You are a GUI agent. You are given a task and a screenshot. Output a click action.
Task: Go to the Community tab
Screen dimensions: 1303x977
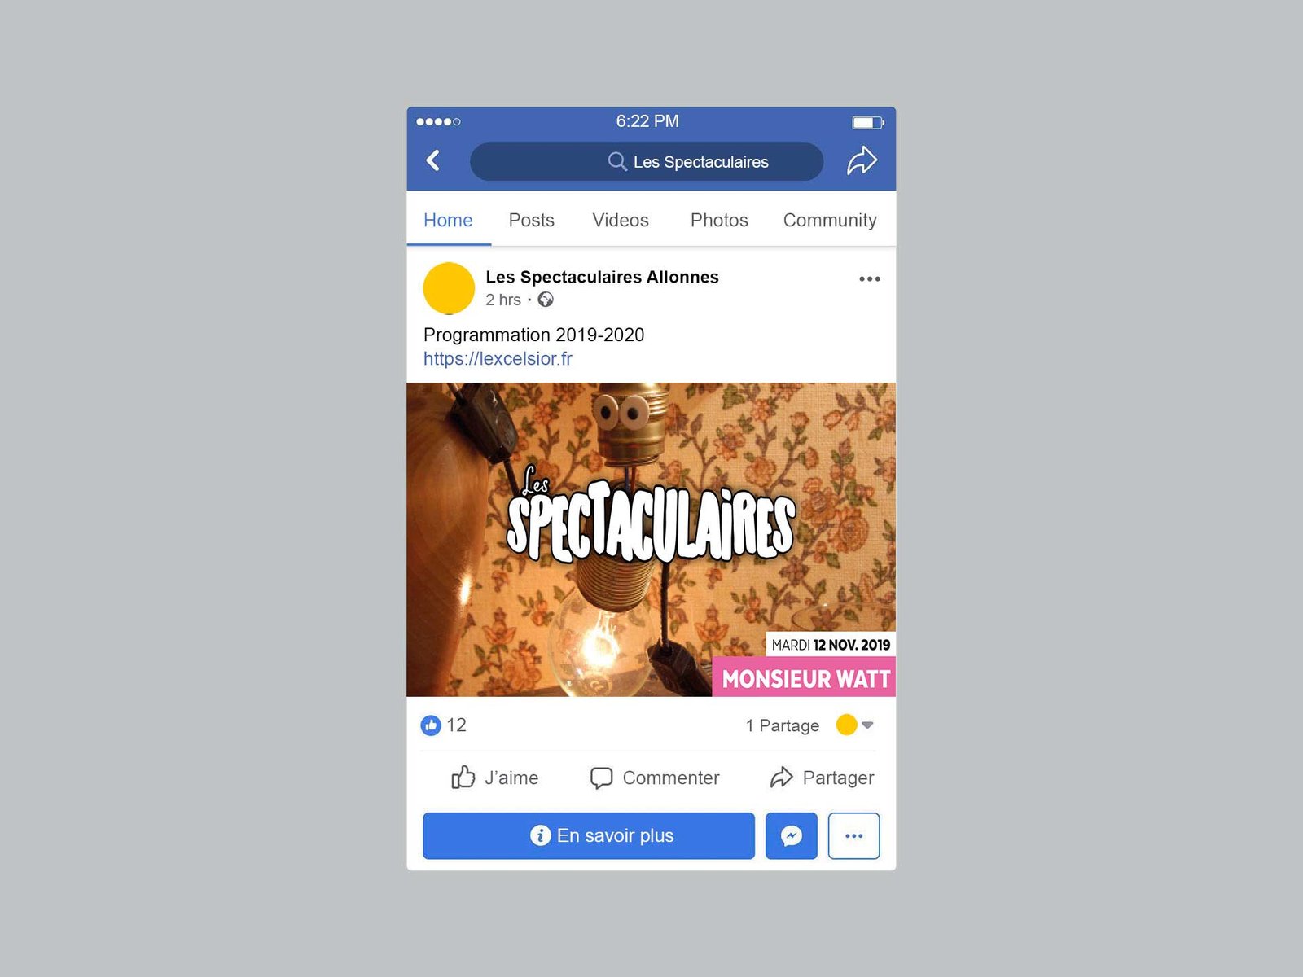tap(830, 221)
